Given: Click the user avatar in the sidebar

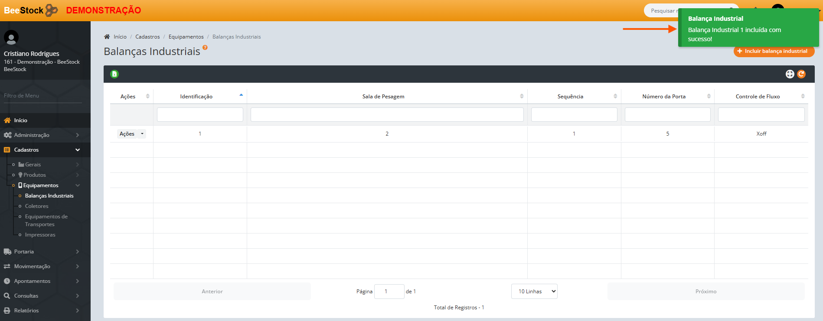Looking at the screenshot, I should [x=11, y=37].
